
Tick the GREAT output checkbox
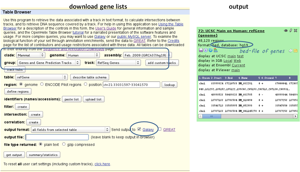click(x=160, y=129)
